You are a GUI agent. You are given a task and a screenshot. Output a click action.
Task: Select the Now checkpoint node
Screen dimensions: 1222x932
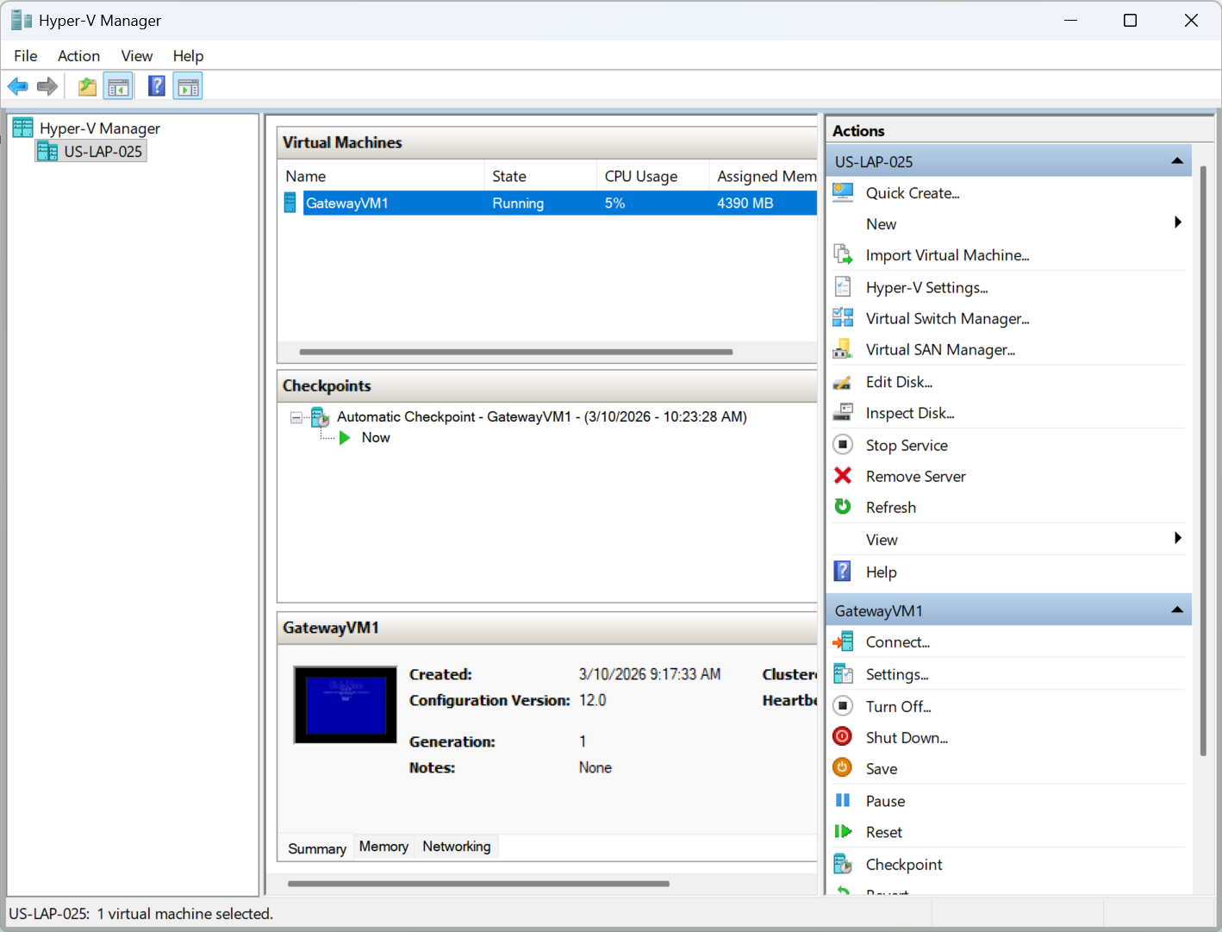pyautogui.click(x=376, y=438)
